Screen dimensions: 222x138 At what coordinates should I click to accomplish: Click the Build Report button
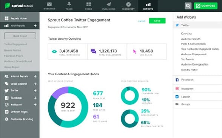pos(20,36)
